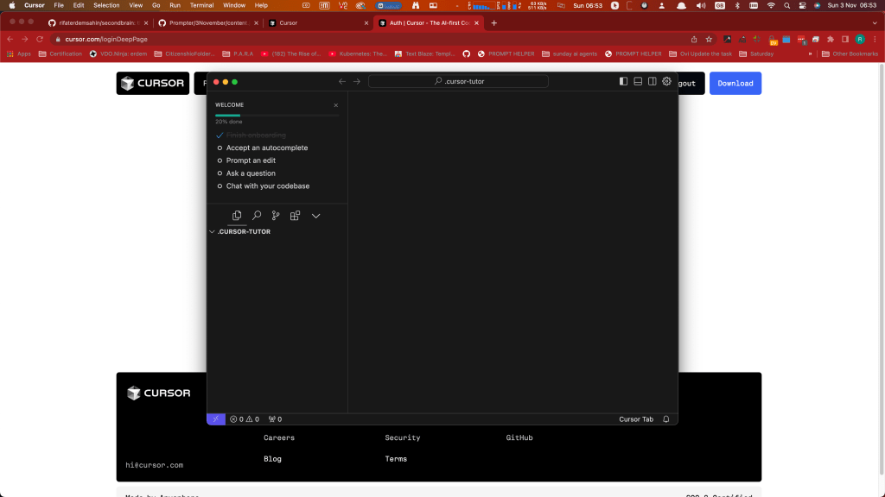
Task: Open errors and warnings count in status bar
Action: [245, 419]
